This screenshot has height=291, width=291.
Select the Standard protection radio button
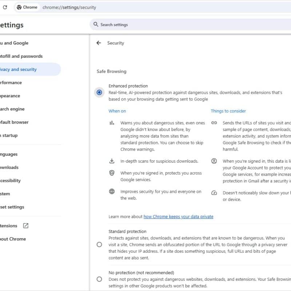coord(99,244)
